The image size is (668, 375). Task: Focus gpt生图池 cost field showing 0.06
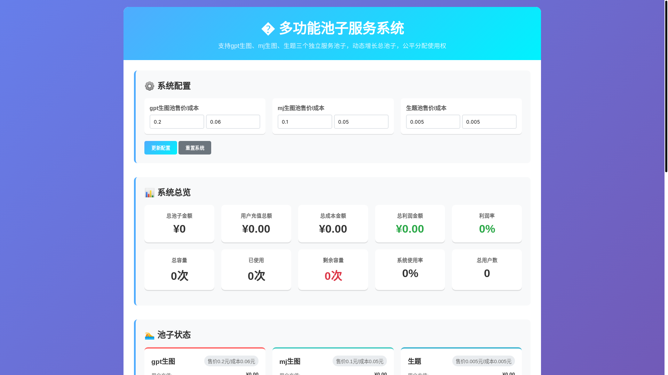coord(233,122)
